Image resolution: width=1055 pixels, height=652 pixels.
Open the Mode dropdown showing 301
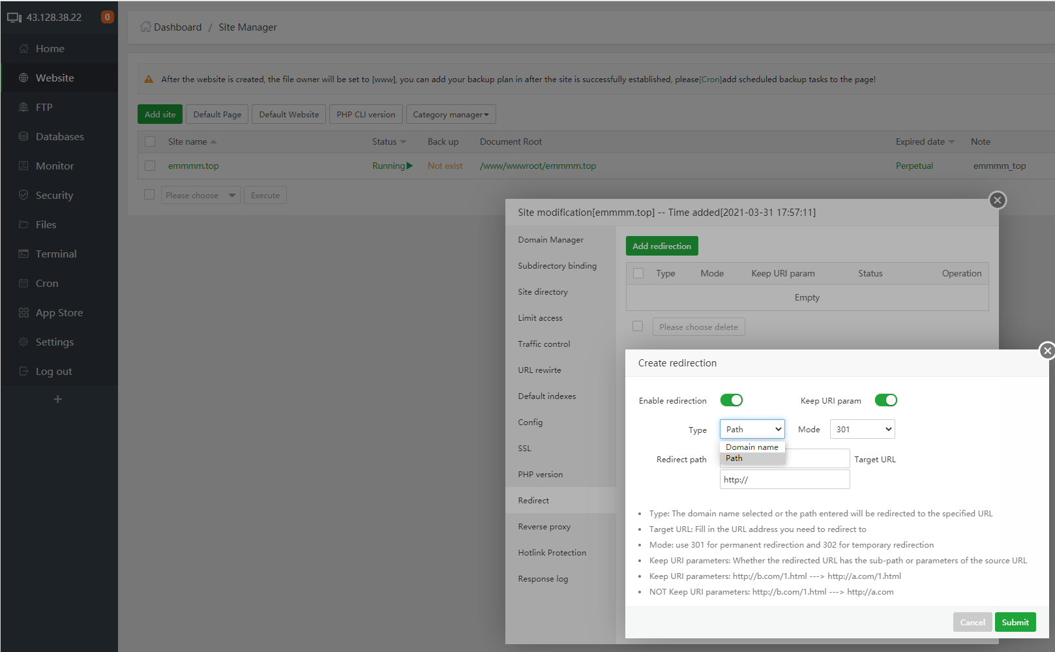(x=862, y=429)
